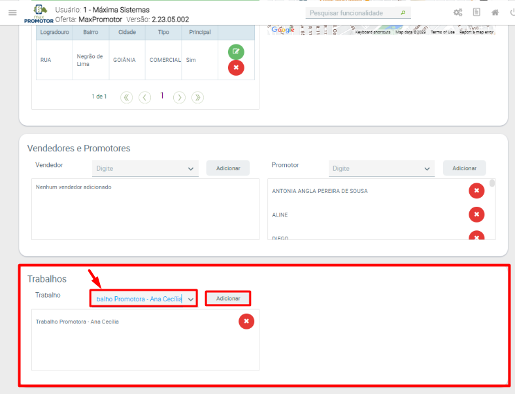Add the selected Trabalho
Screen dimensions: 515x394
click(x=228, y=299)
